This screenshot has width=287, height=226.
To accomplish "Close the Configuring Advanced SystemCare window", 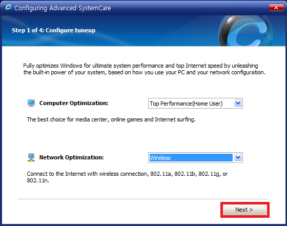I will pyautogui.click(x=276, y=8).
